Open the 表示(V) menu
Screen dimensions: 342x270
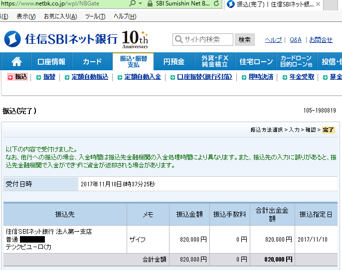coord(26,16)
